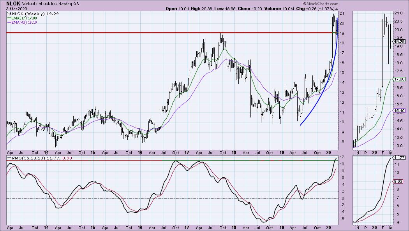Image resolution: width=409 pixels, height=231 pixels.
Task: Click the Volume 19.9M value
Action: tap(279, 9)
